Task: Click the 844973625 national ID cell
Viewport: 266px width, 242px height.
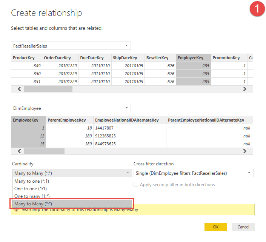Action: [130, 144]
